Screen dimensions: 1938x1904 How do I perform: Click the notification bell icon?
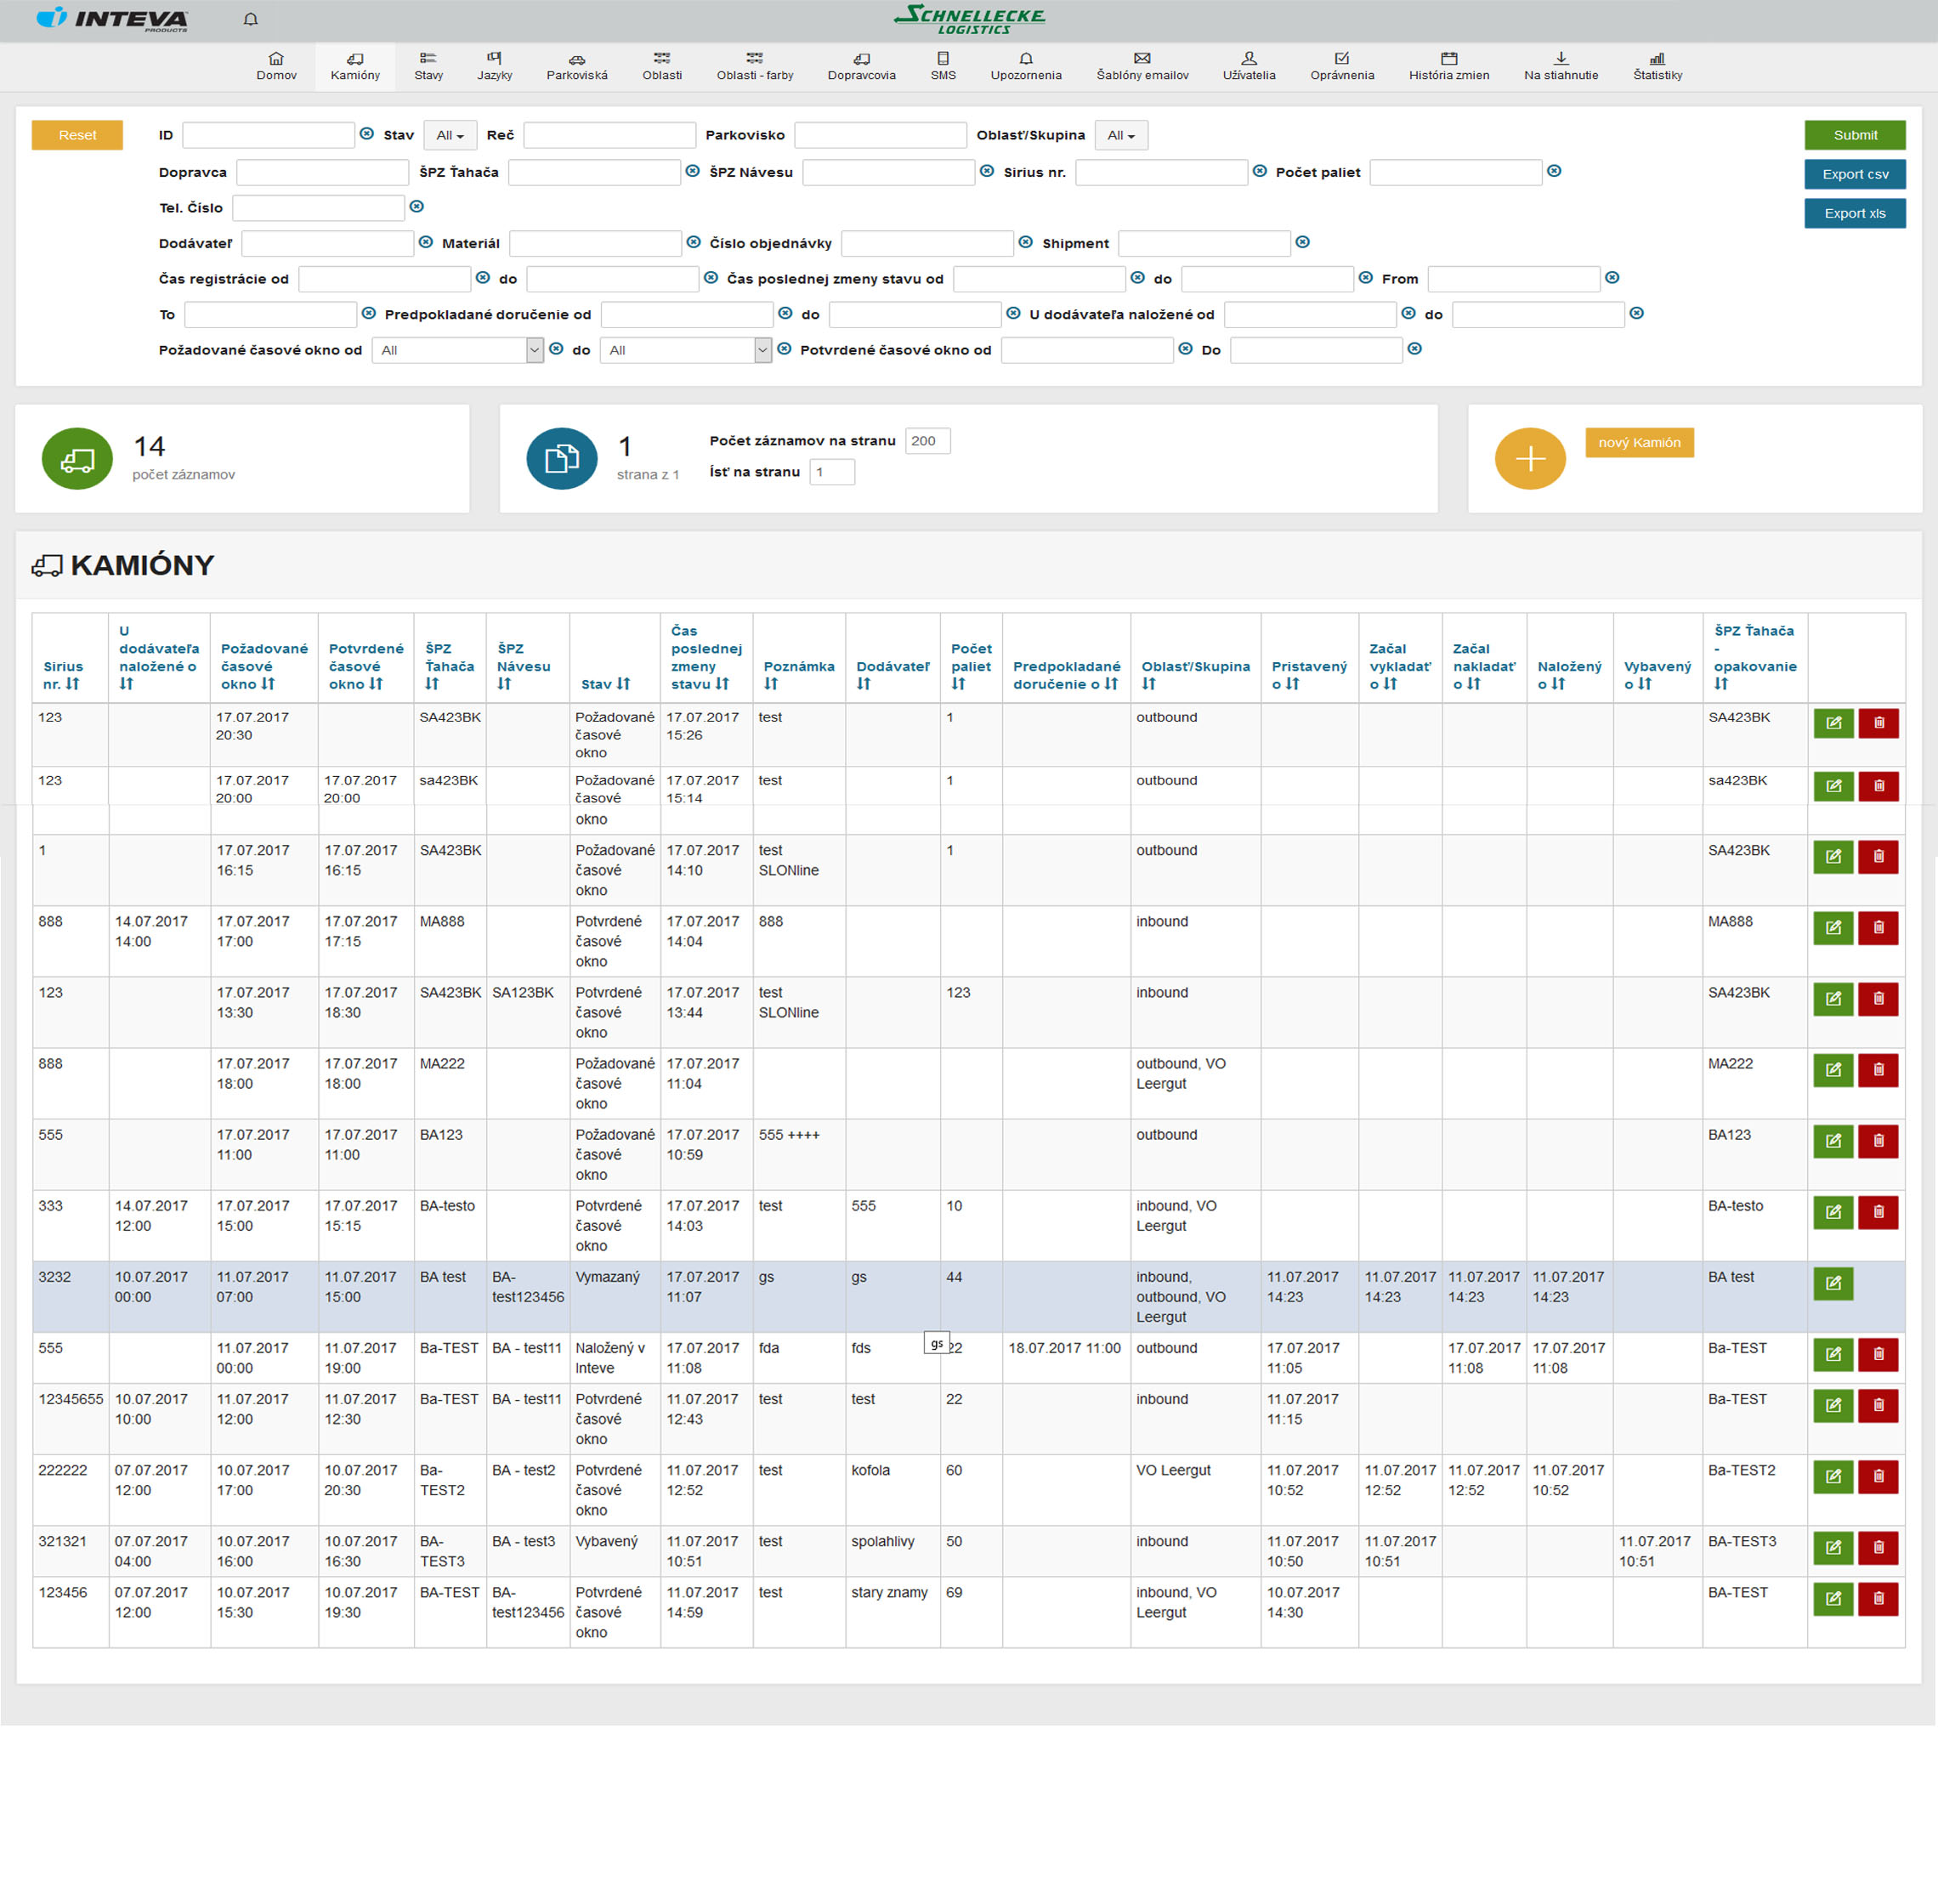(251, 19)
